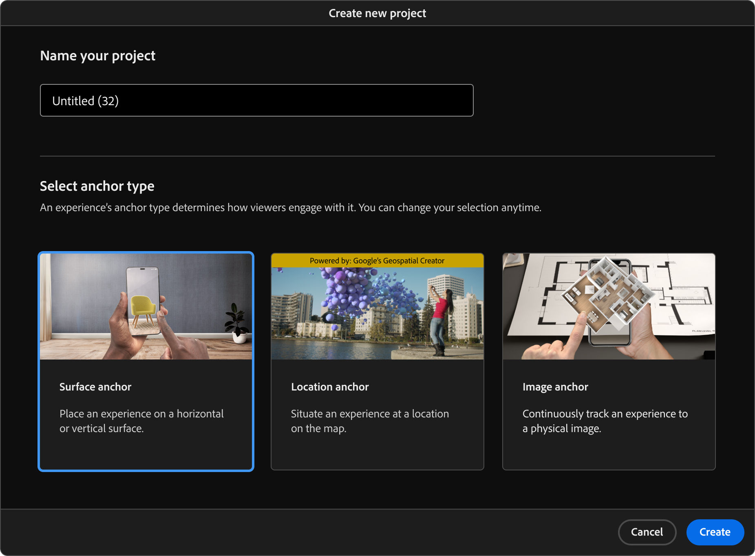Cancel the new project dialog
The width and height of the screenshot is (755, 556).
647,532
